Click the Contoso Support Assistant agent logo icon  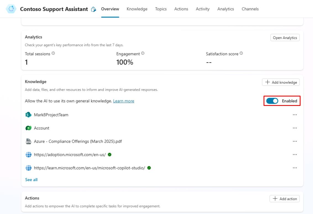[11, 9]
